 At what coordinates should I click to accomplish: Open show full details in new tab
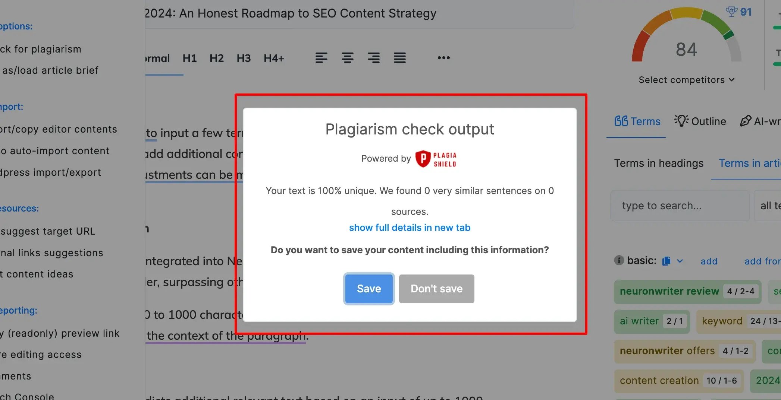[x=410, y=228]
